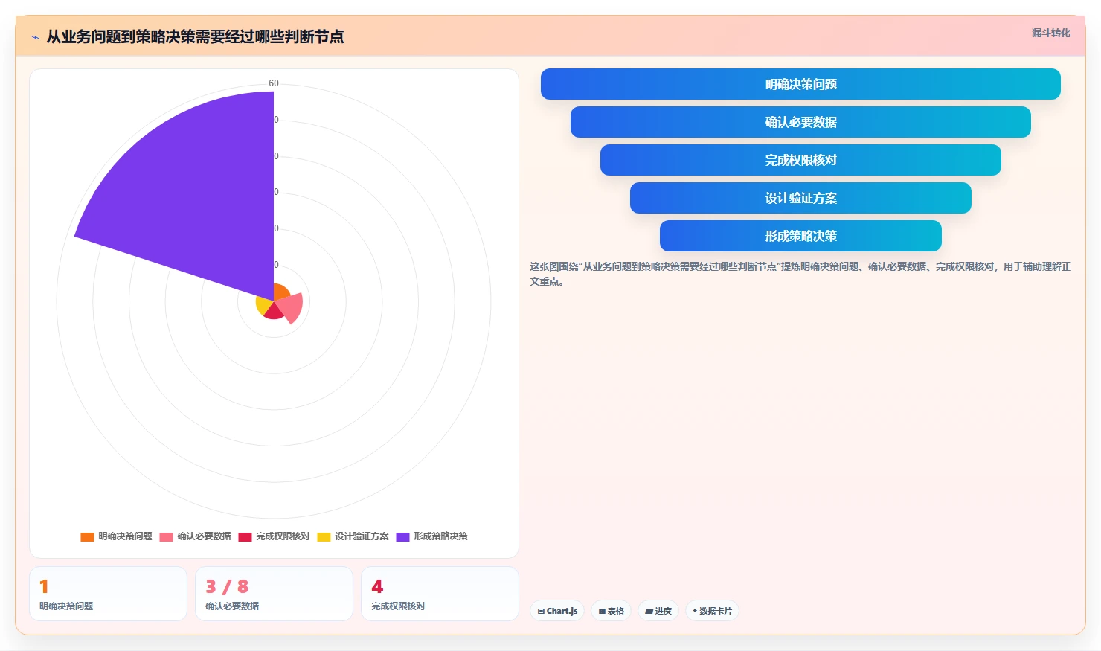Click the pink polar chart segment

click(x=292, y=308)
